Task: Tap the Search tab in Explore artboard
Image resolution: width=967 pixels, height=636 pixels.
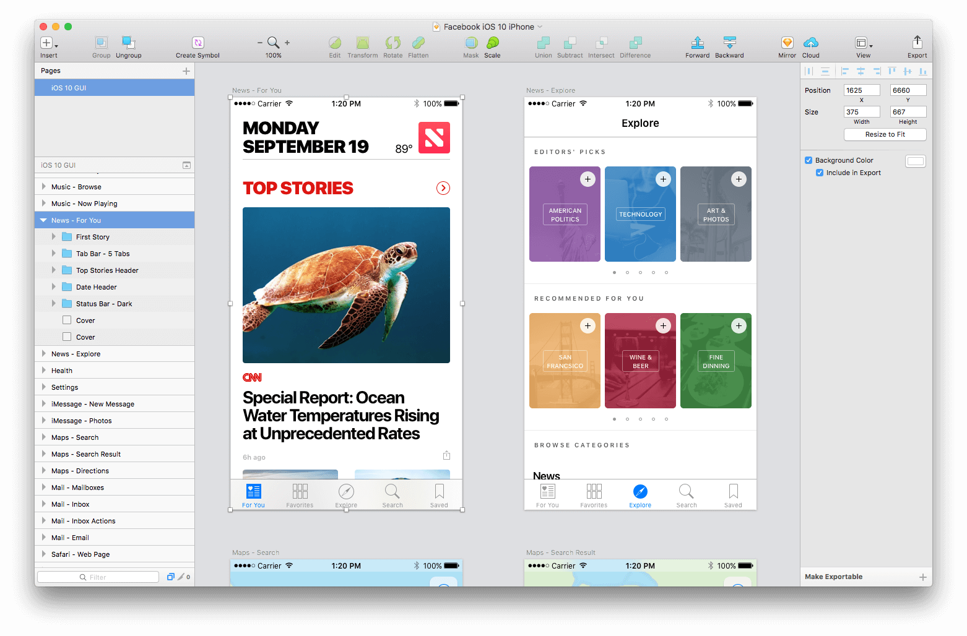Action: click(x=687, y=495)
